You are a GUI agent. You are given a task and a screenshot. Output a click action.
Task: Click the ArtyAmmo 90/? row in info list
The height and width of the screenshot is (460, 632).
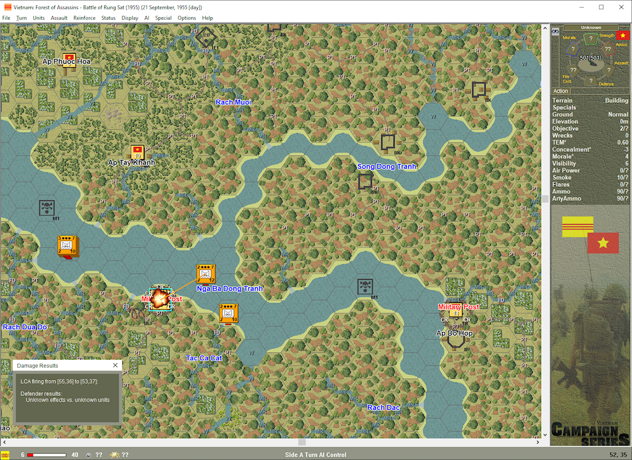pos(590,198)
